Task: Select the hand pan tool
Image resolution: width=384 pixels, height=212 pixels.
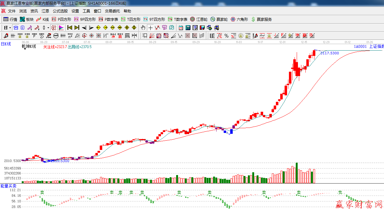Action: click(x=143, y=28)
